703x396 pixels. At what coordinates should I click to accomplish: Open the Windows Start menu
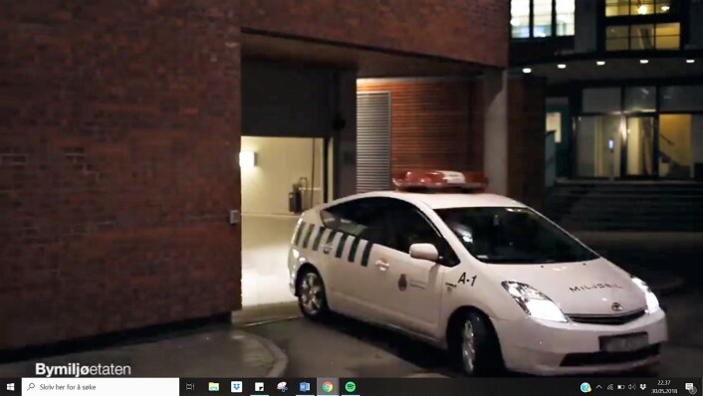coord(10,387)
